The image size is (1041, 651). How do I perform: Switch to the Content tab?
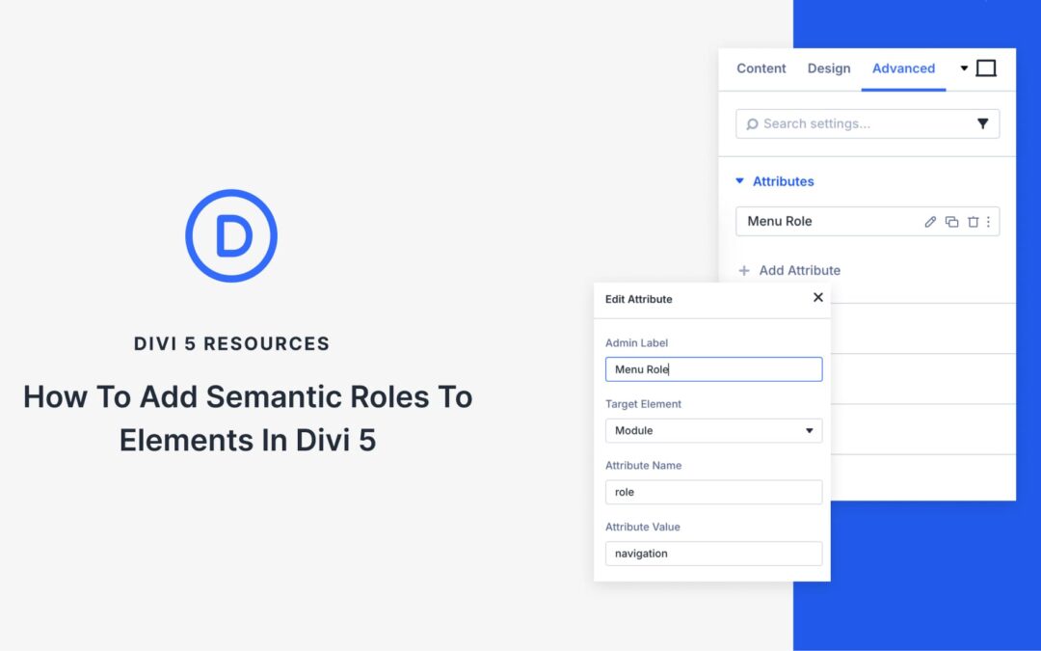click(x=761, y=68)
